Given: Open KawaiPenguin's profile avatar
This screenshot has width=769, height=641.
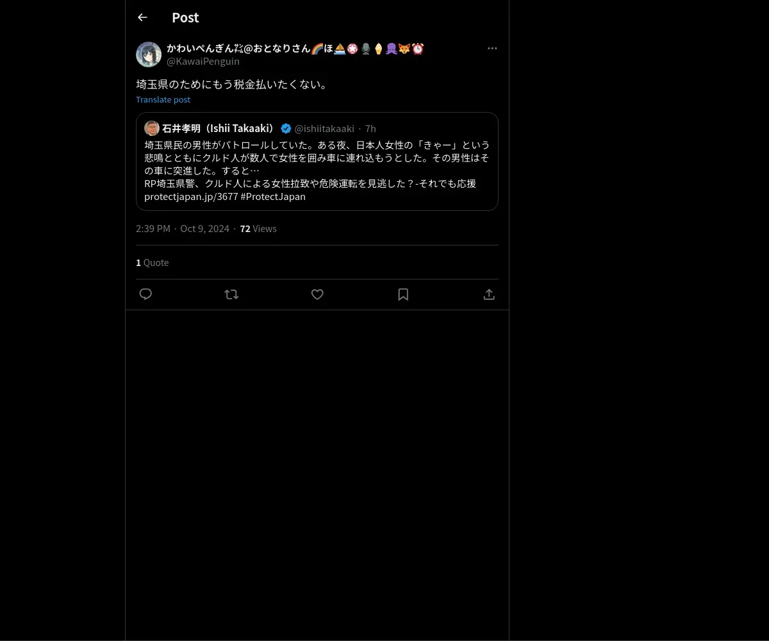Looking at the screenshot, I should [x=149, y=54].
